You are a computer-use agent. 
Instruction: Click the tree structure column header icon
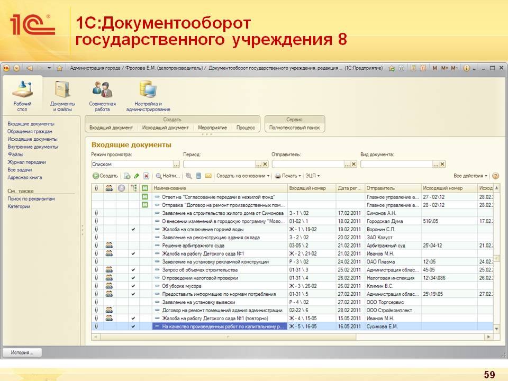(133, 188)
